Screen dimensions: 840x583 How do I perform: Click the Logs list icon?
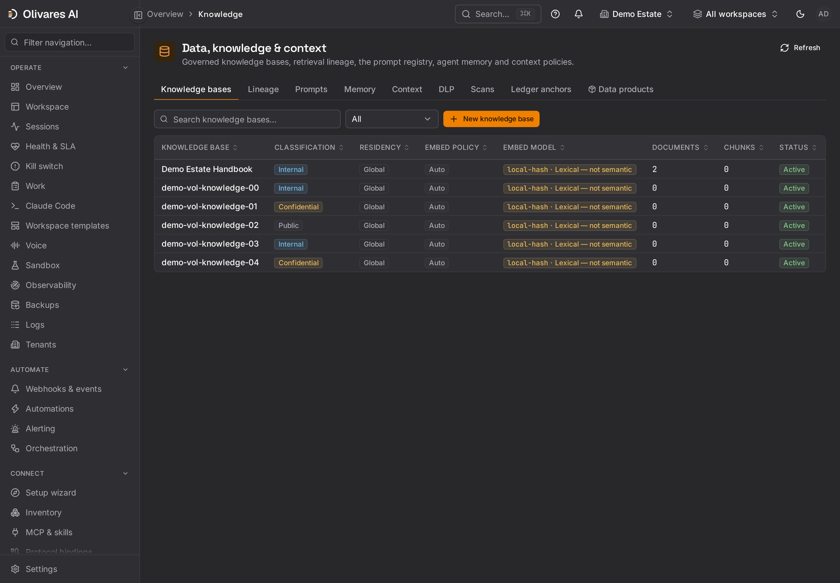point(15,325)
